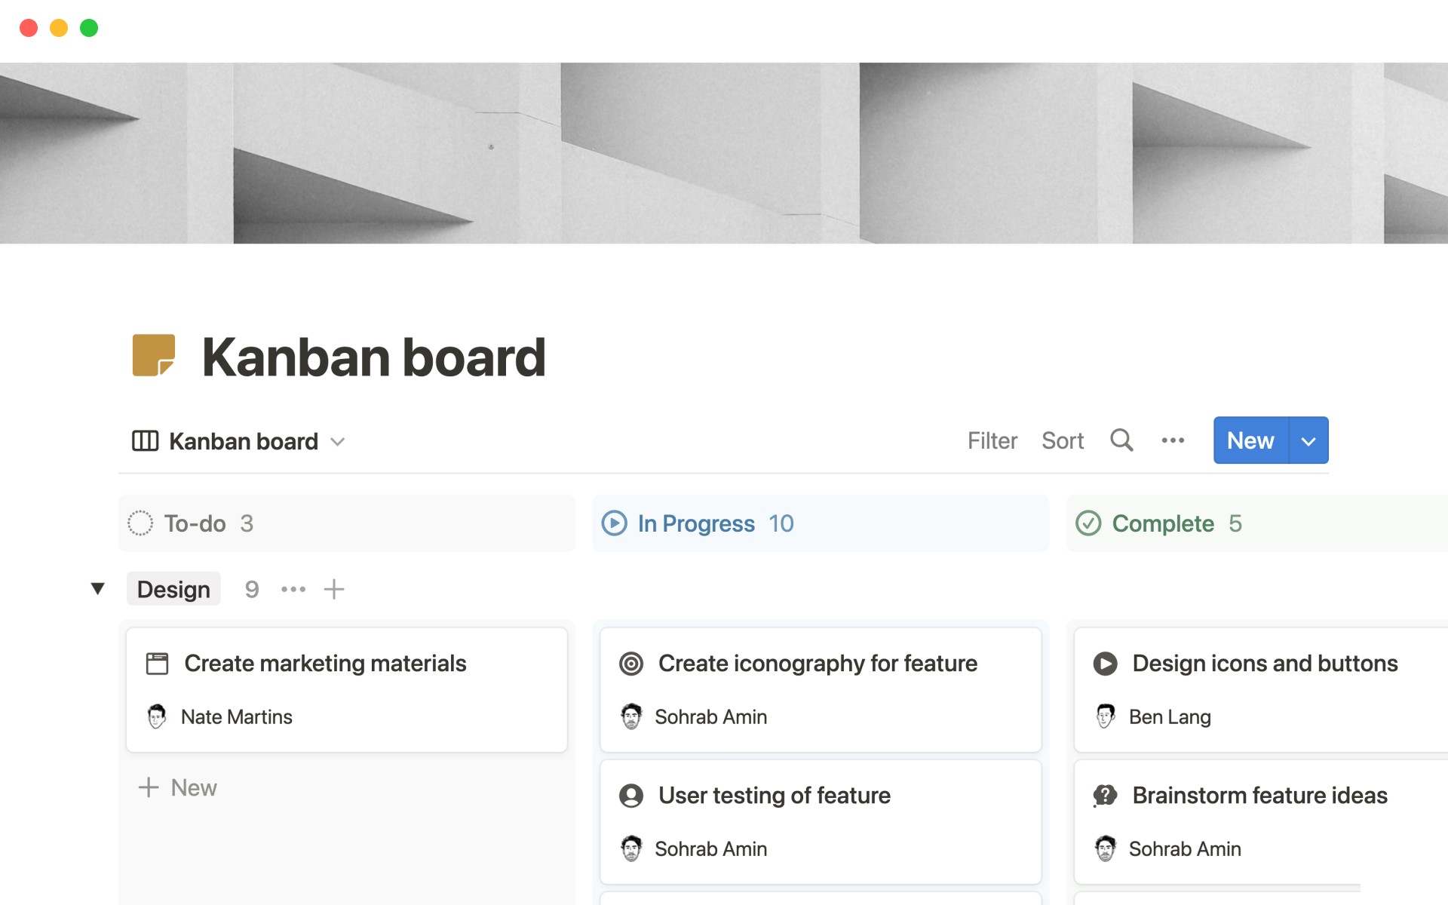Click the Complete checkmark icon

(x=1089, y=523)
